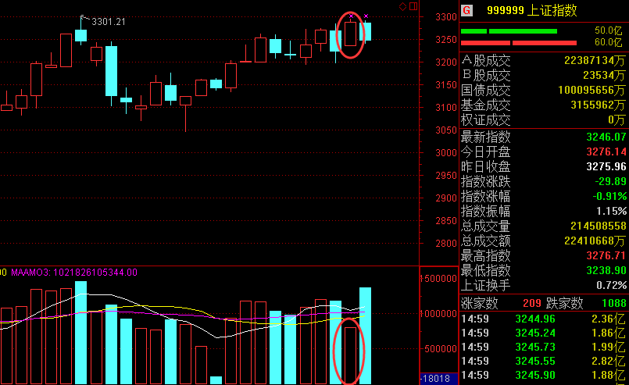This screenshot has width=629, height=385.
Task: Select the A股成交 value 22387134万
Action: [x=595, y=61]
